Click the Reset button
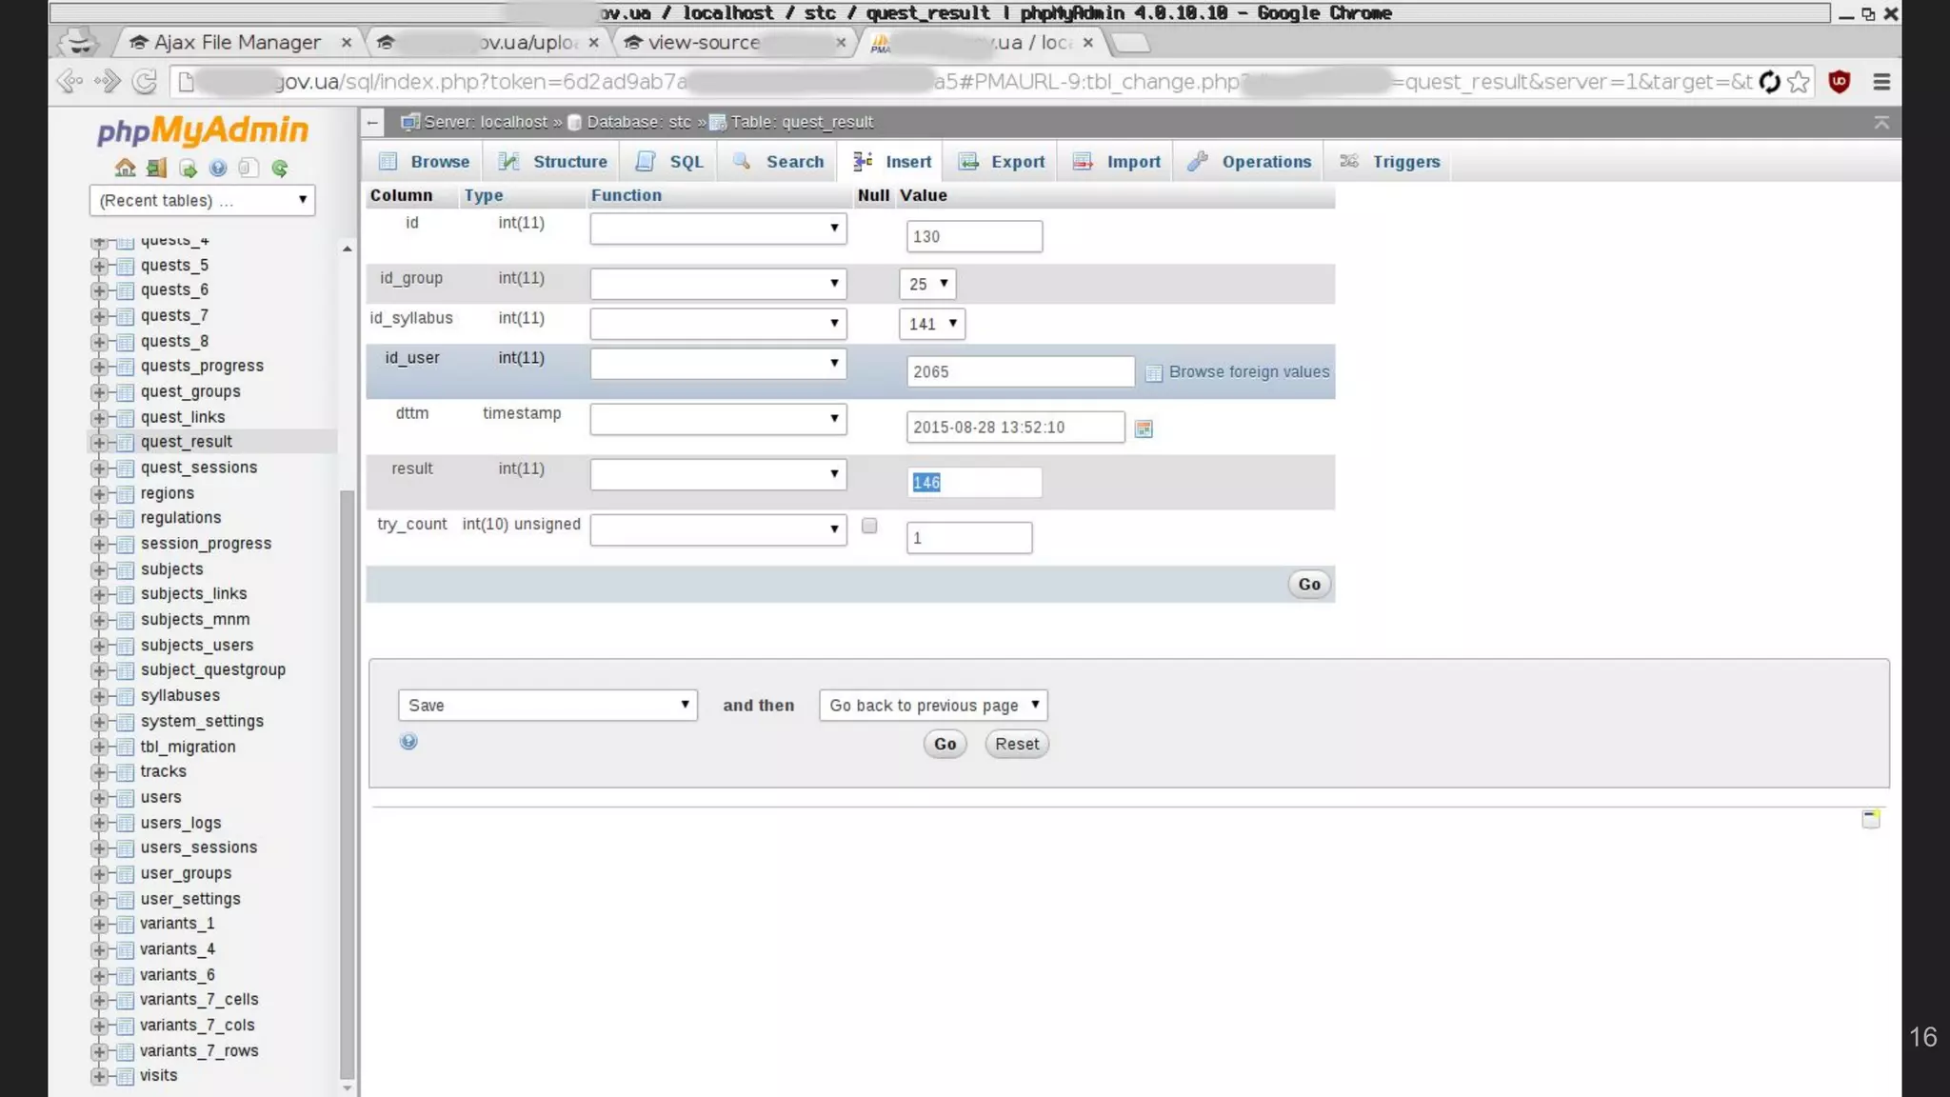 click(1016, 744)
